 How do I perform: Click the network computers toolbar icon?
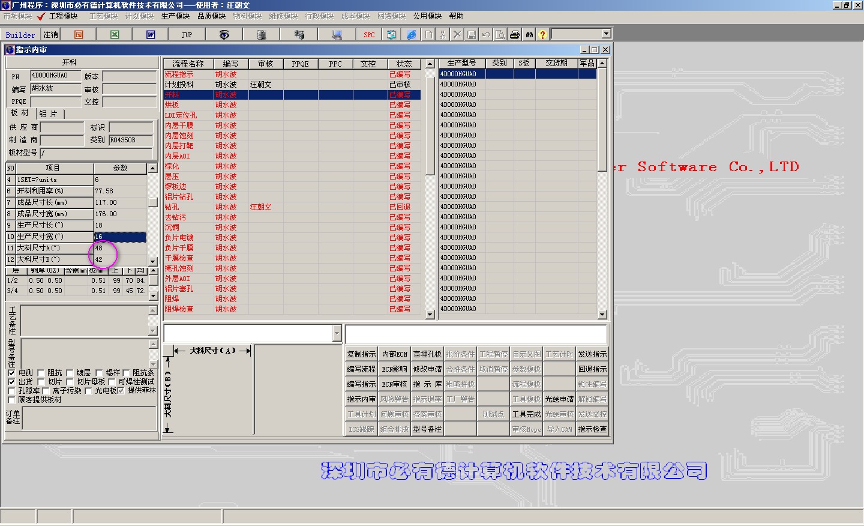click(299, 35)
